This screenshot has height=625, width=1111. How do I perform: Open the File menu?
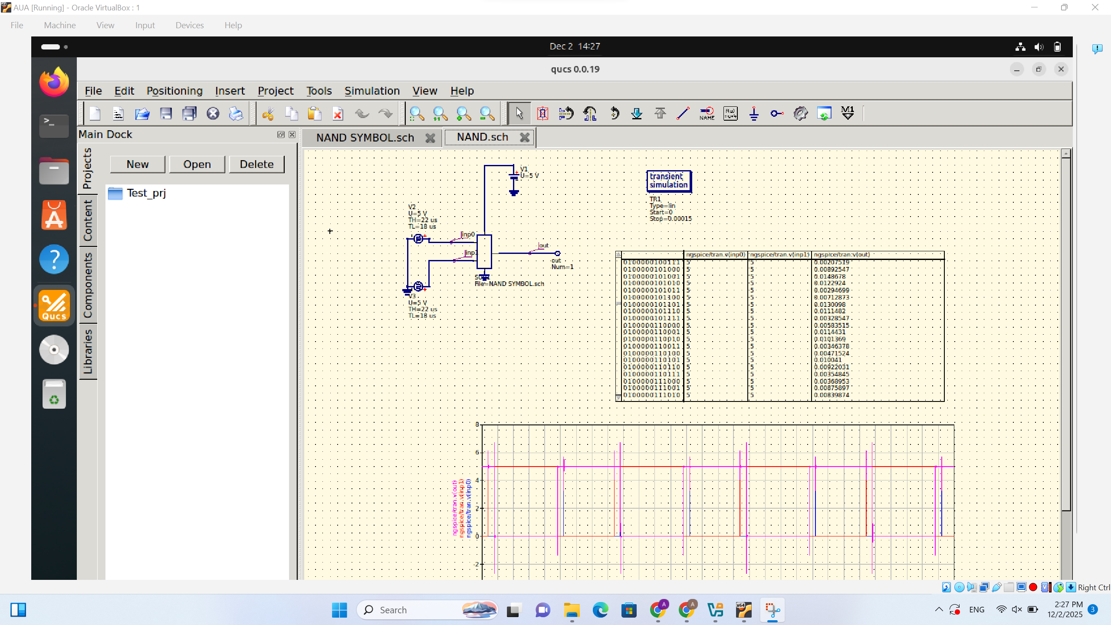[x=93, y=91]
